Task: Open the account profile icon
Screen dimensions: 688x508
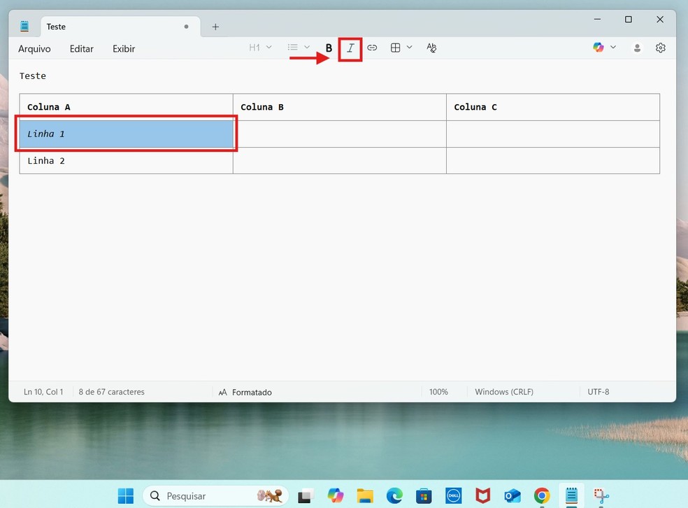Action: click(637, 48)
